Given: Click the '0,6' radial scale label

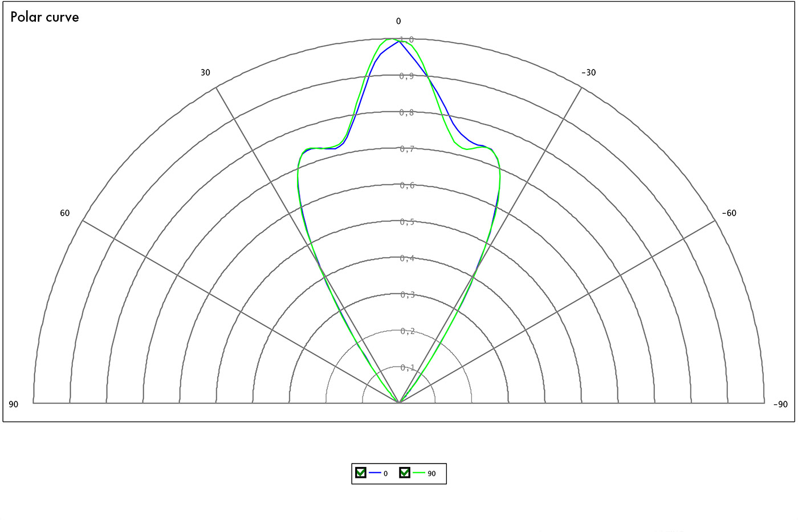Looking at the screenshot, I should point(407,186).
